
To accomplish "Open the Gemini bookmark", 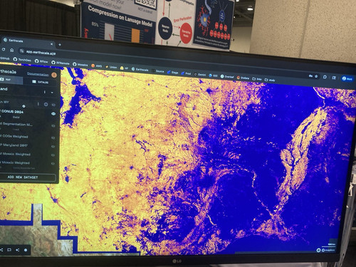I will pyautogui.click(x=200, y=74).
